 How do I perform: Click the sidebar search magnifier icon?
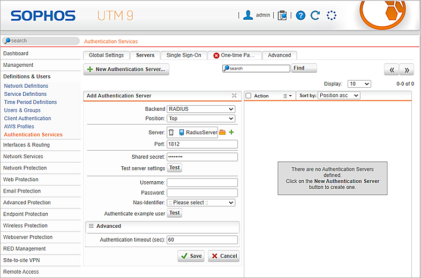pyautogui.click(x=7, y=41)
